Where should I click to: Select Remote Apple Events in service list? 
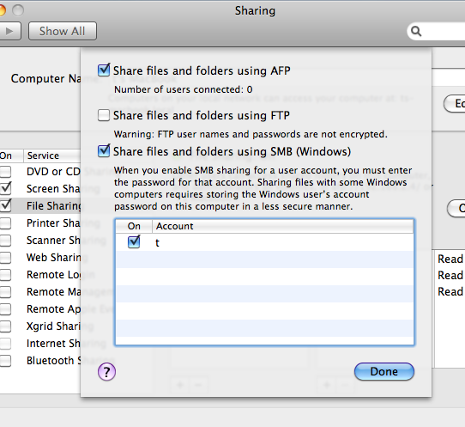point(53,309)
